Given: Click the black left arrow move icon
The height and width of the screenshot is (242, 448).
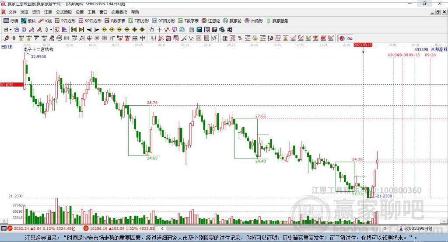Looking at the screenshot, I should coord(89,30).
